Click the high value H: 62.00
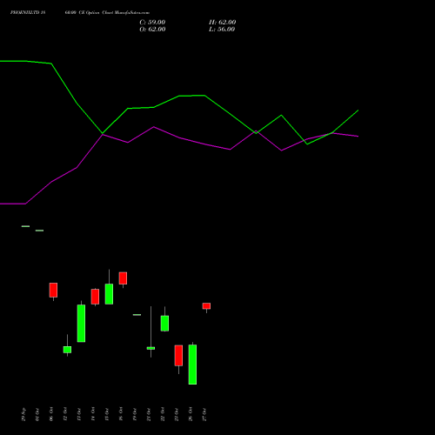This screenshot has height=435, width=435. (222, 23)
